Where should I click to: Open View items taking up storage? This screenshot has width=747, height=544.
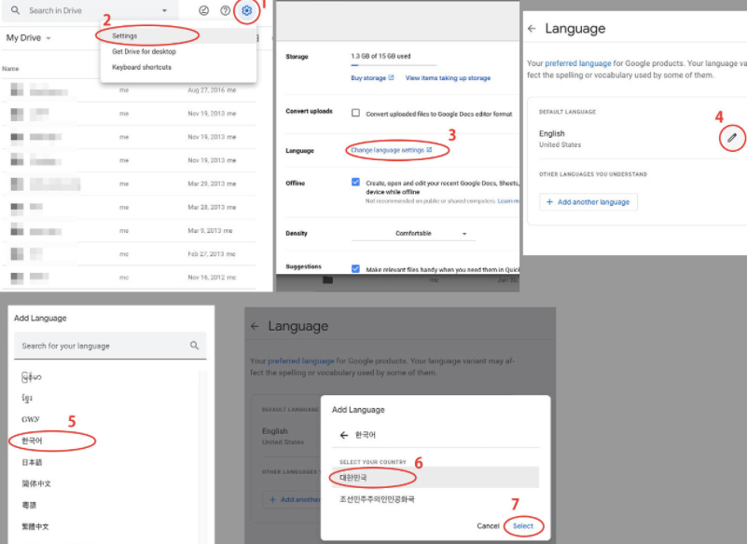[x=448, y=77]
